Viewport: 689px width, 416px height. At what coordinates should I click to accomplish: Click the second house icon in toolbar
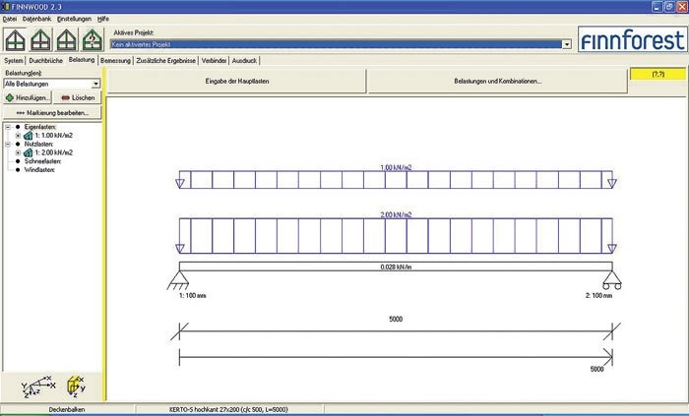[x=40, y=40]
